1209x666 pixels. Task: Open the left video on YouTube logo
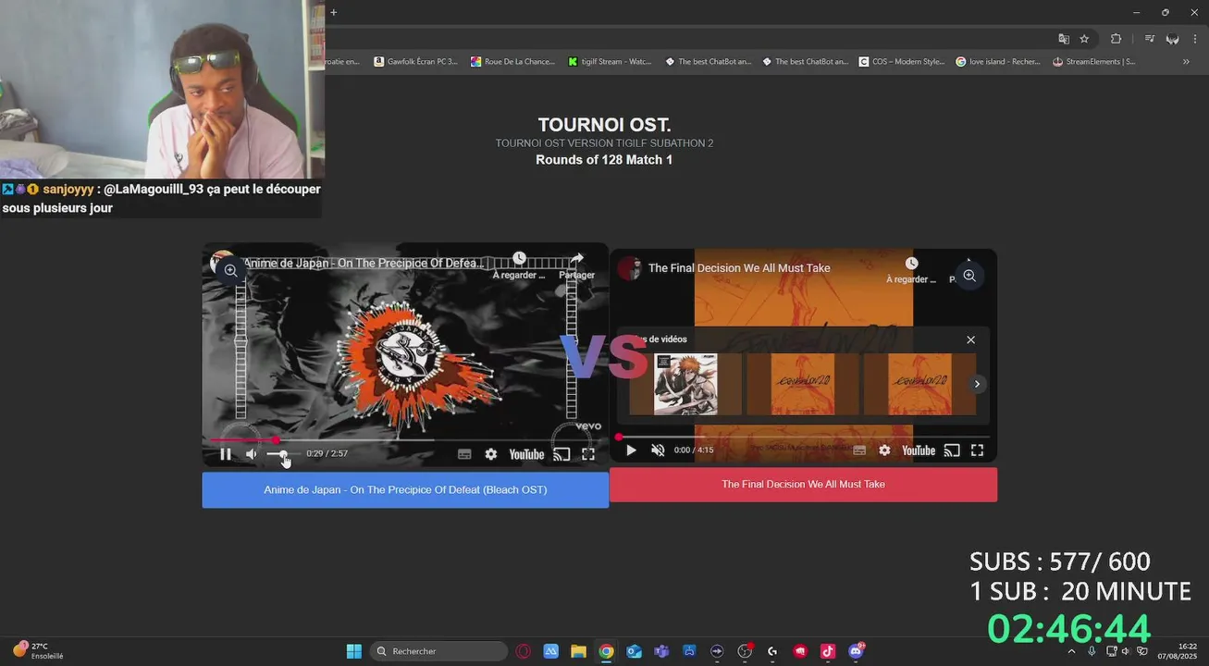coord(526,454)
